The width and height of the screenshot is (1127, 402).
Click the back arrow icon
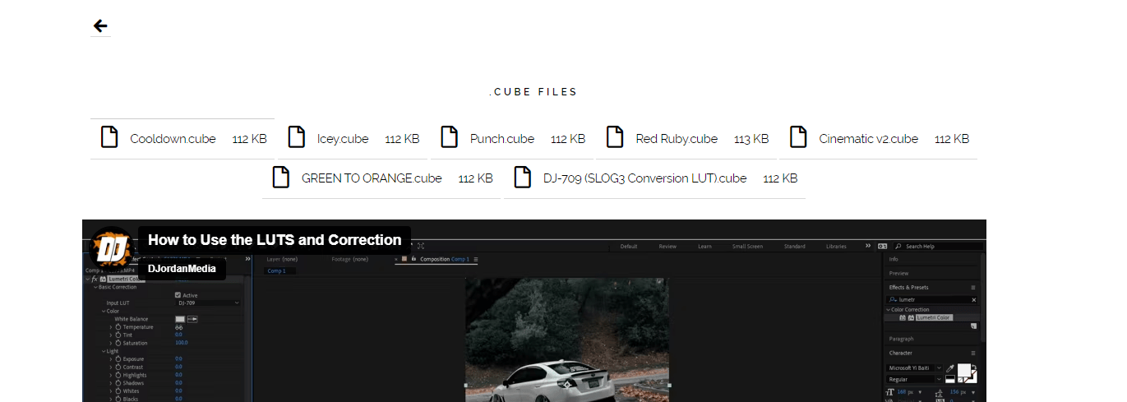click(x=100, y=26)
